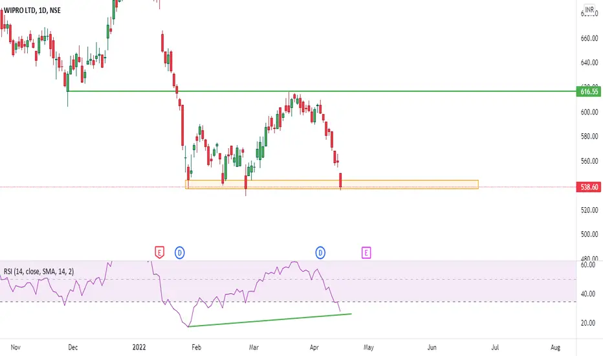The width and height of the screenshot is (603, 356).
Task: Click the Mar date label
Action: [x=254, y=347]
